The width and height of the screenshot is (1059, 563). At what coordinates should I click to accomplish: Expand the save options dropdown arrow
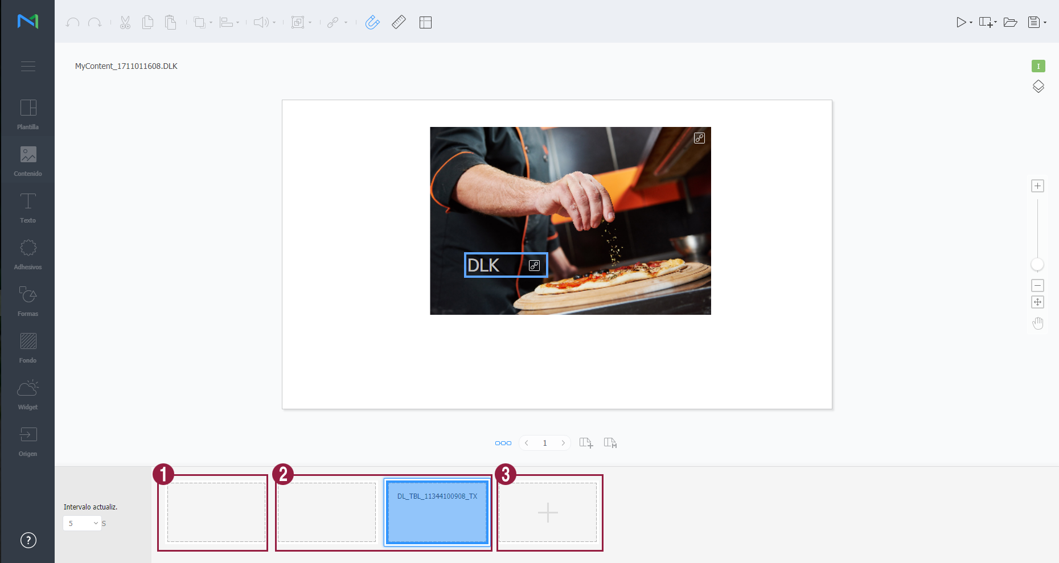tap(1045, 23)
